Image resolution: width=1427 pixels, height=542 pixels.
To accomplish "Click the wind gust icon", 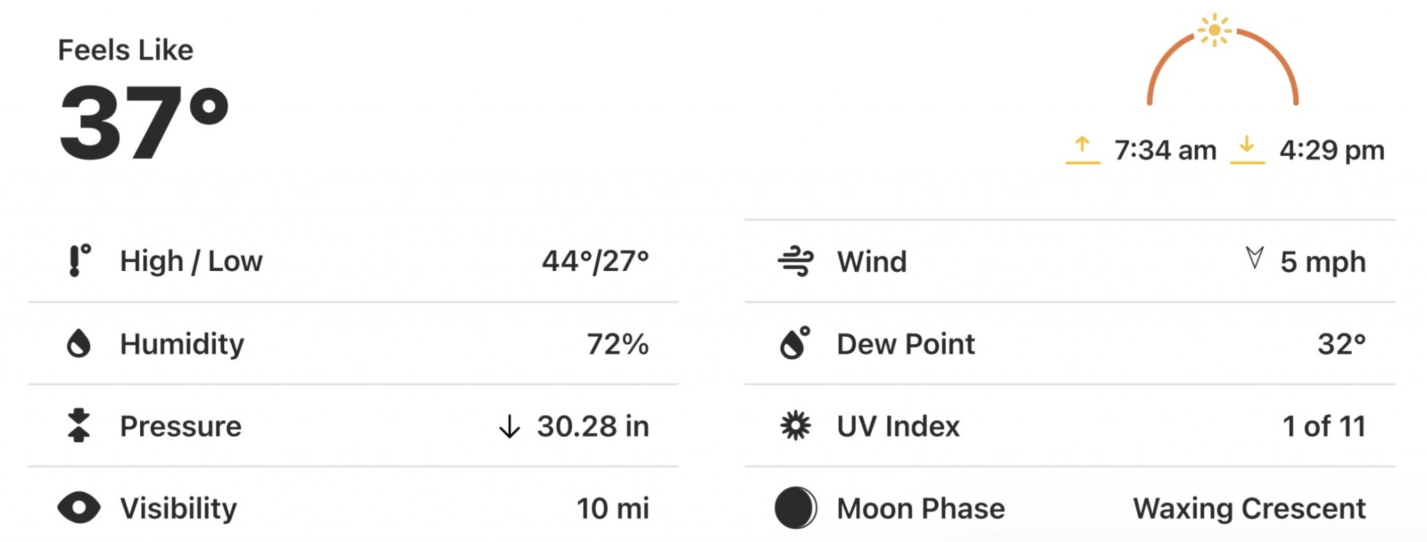I will point(795,262).
